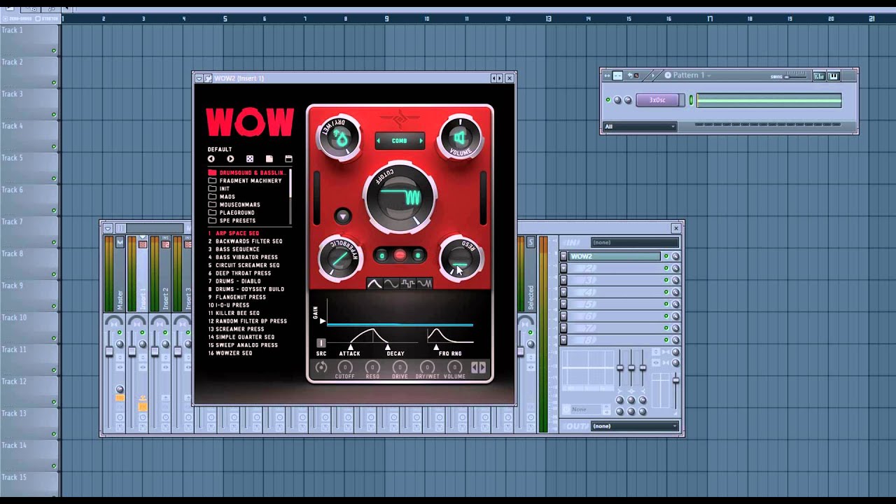Click the circular arrows icon left of the bottom dials
The image size is (896, 504).
tap(321, 367)
